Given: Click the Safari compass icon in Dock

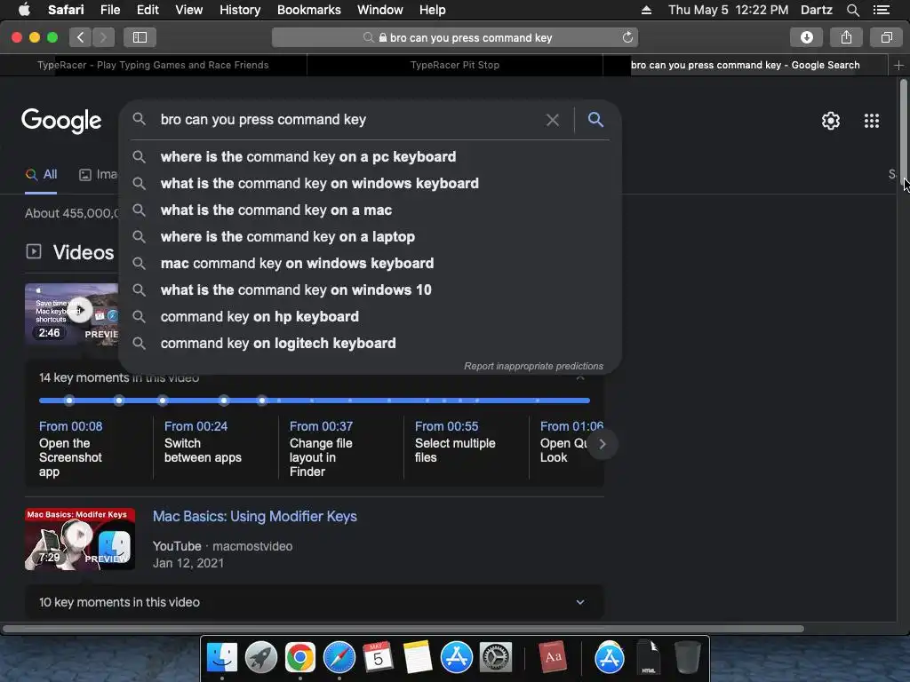Looking at the screenshot, I should point(339,658).
